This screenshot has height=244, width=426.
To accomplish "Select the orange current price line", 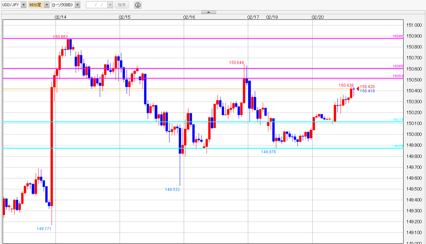I will [x=202, y=89].
